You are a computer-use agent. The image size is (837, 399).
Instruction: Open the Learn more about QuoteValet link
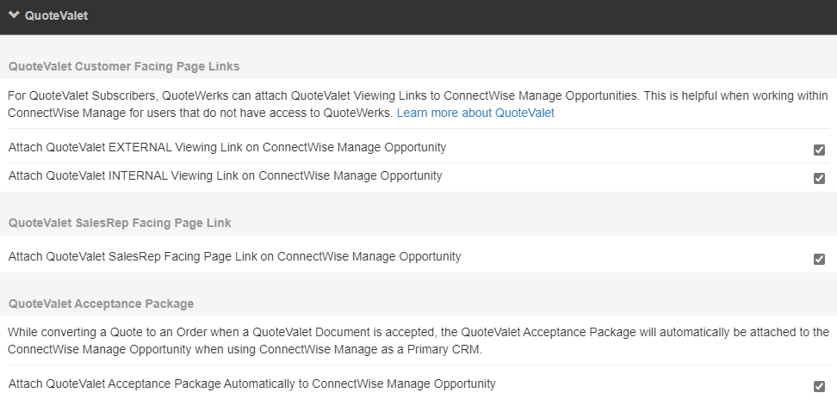(x=475, y=113)
